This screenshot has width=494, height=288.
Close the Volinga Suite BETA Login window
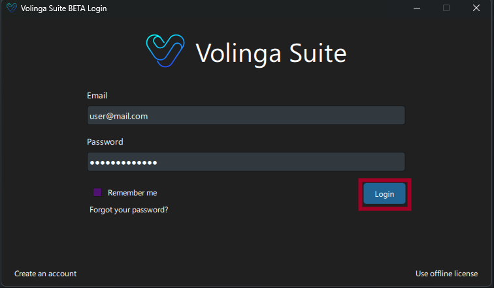[476, 8]
